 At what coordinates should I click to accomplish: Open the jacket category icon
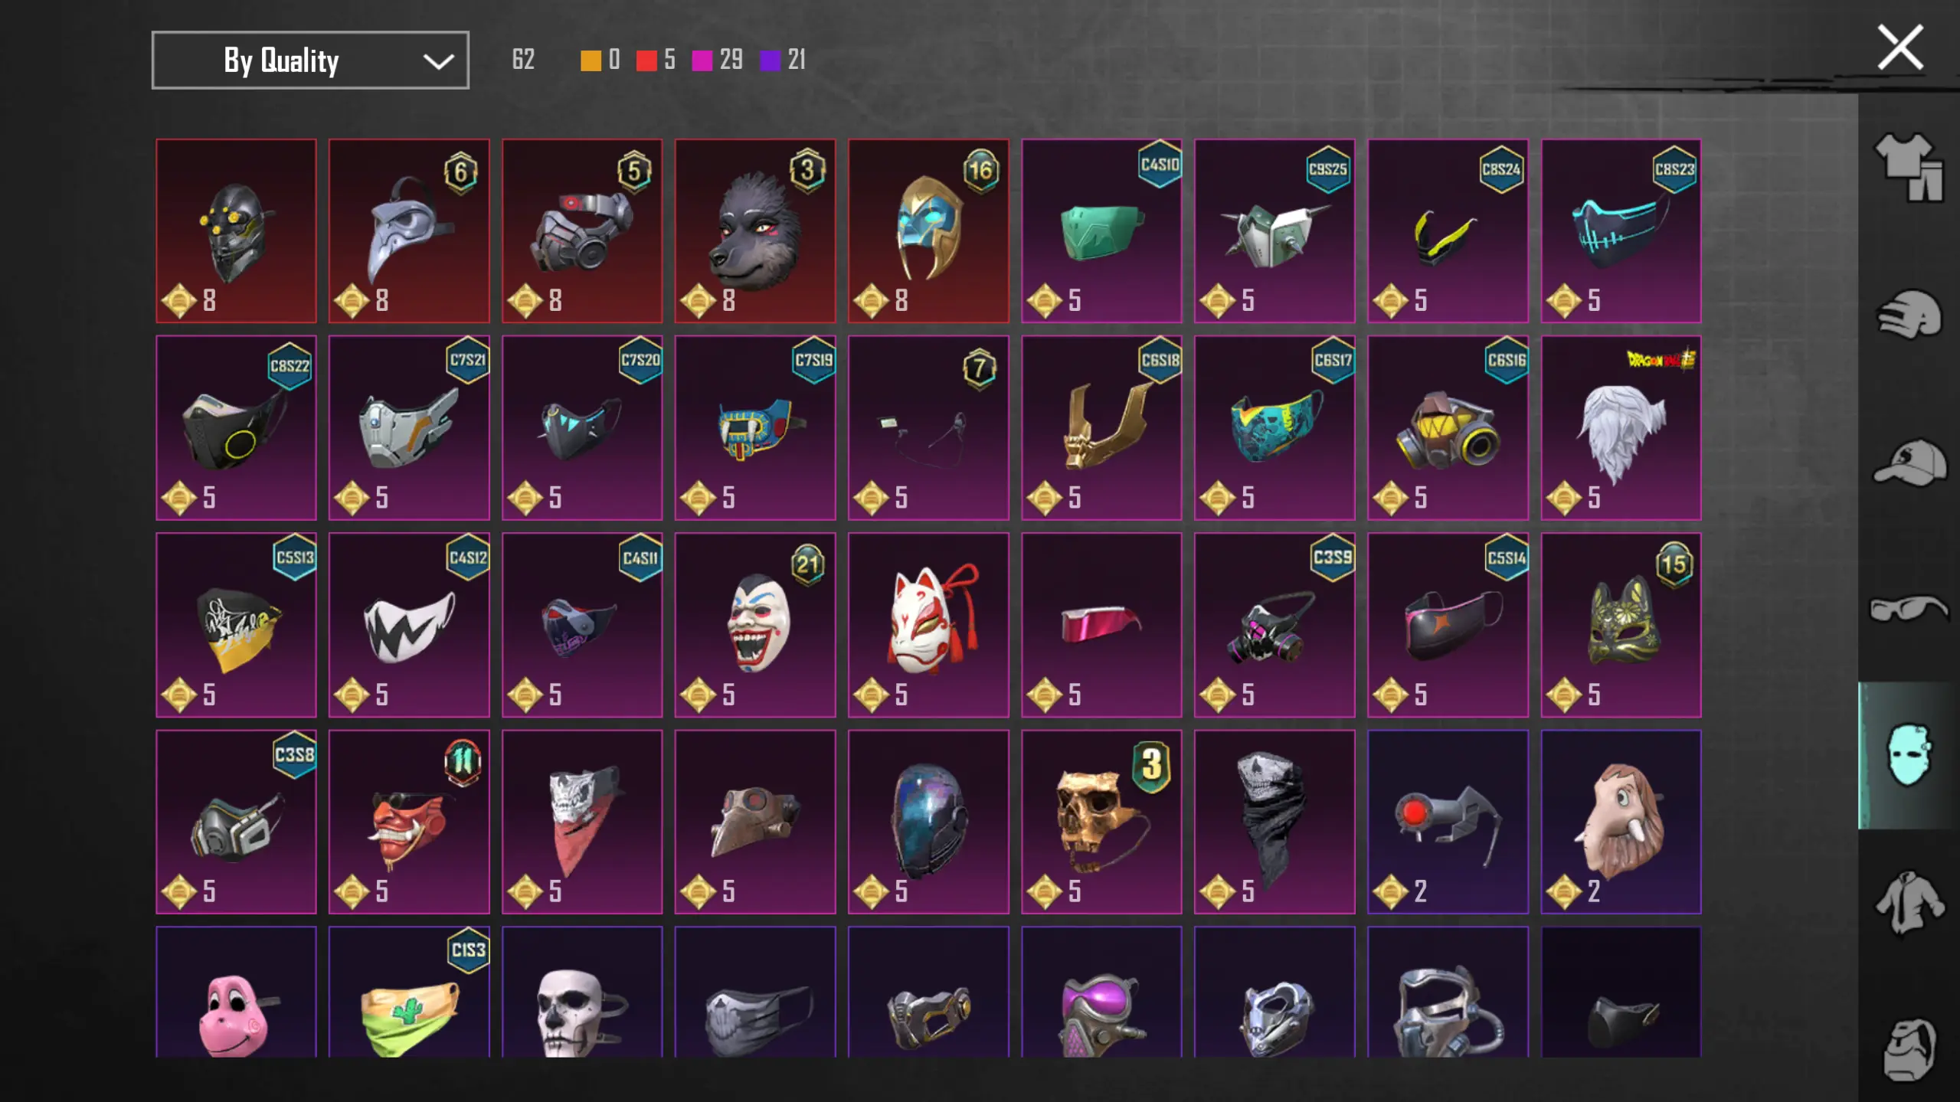[x=1909, y=902]
